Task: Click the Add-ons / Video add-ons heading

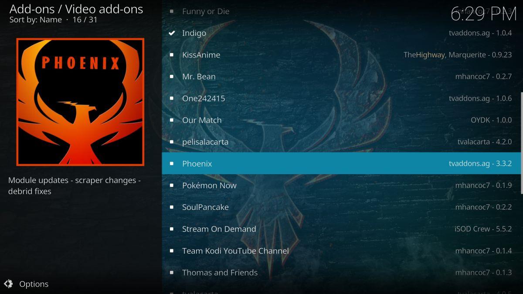Action: 76,8
